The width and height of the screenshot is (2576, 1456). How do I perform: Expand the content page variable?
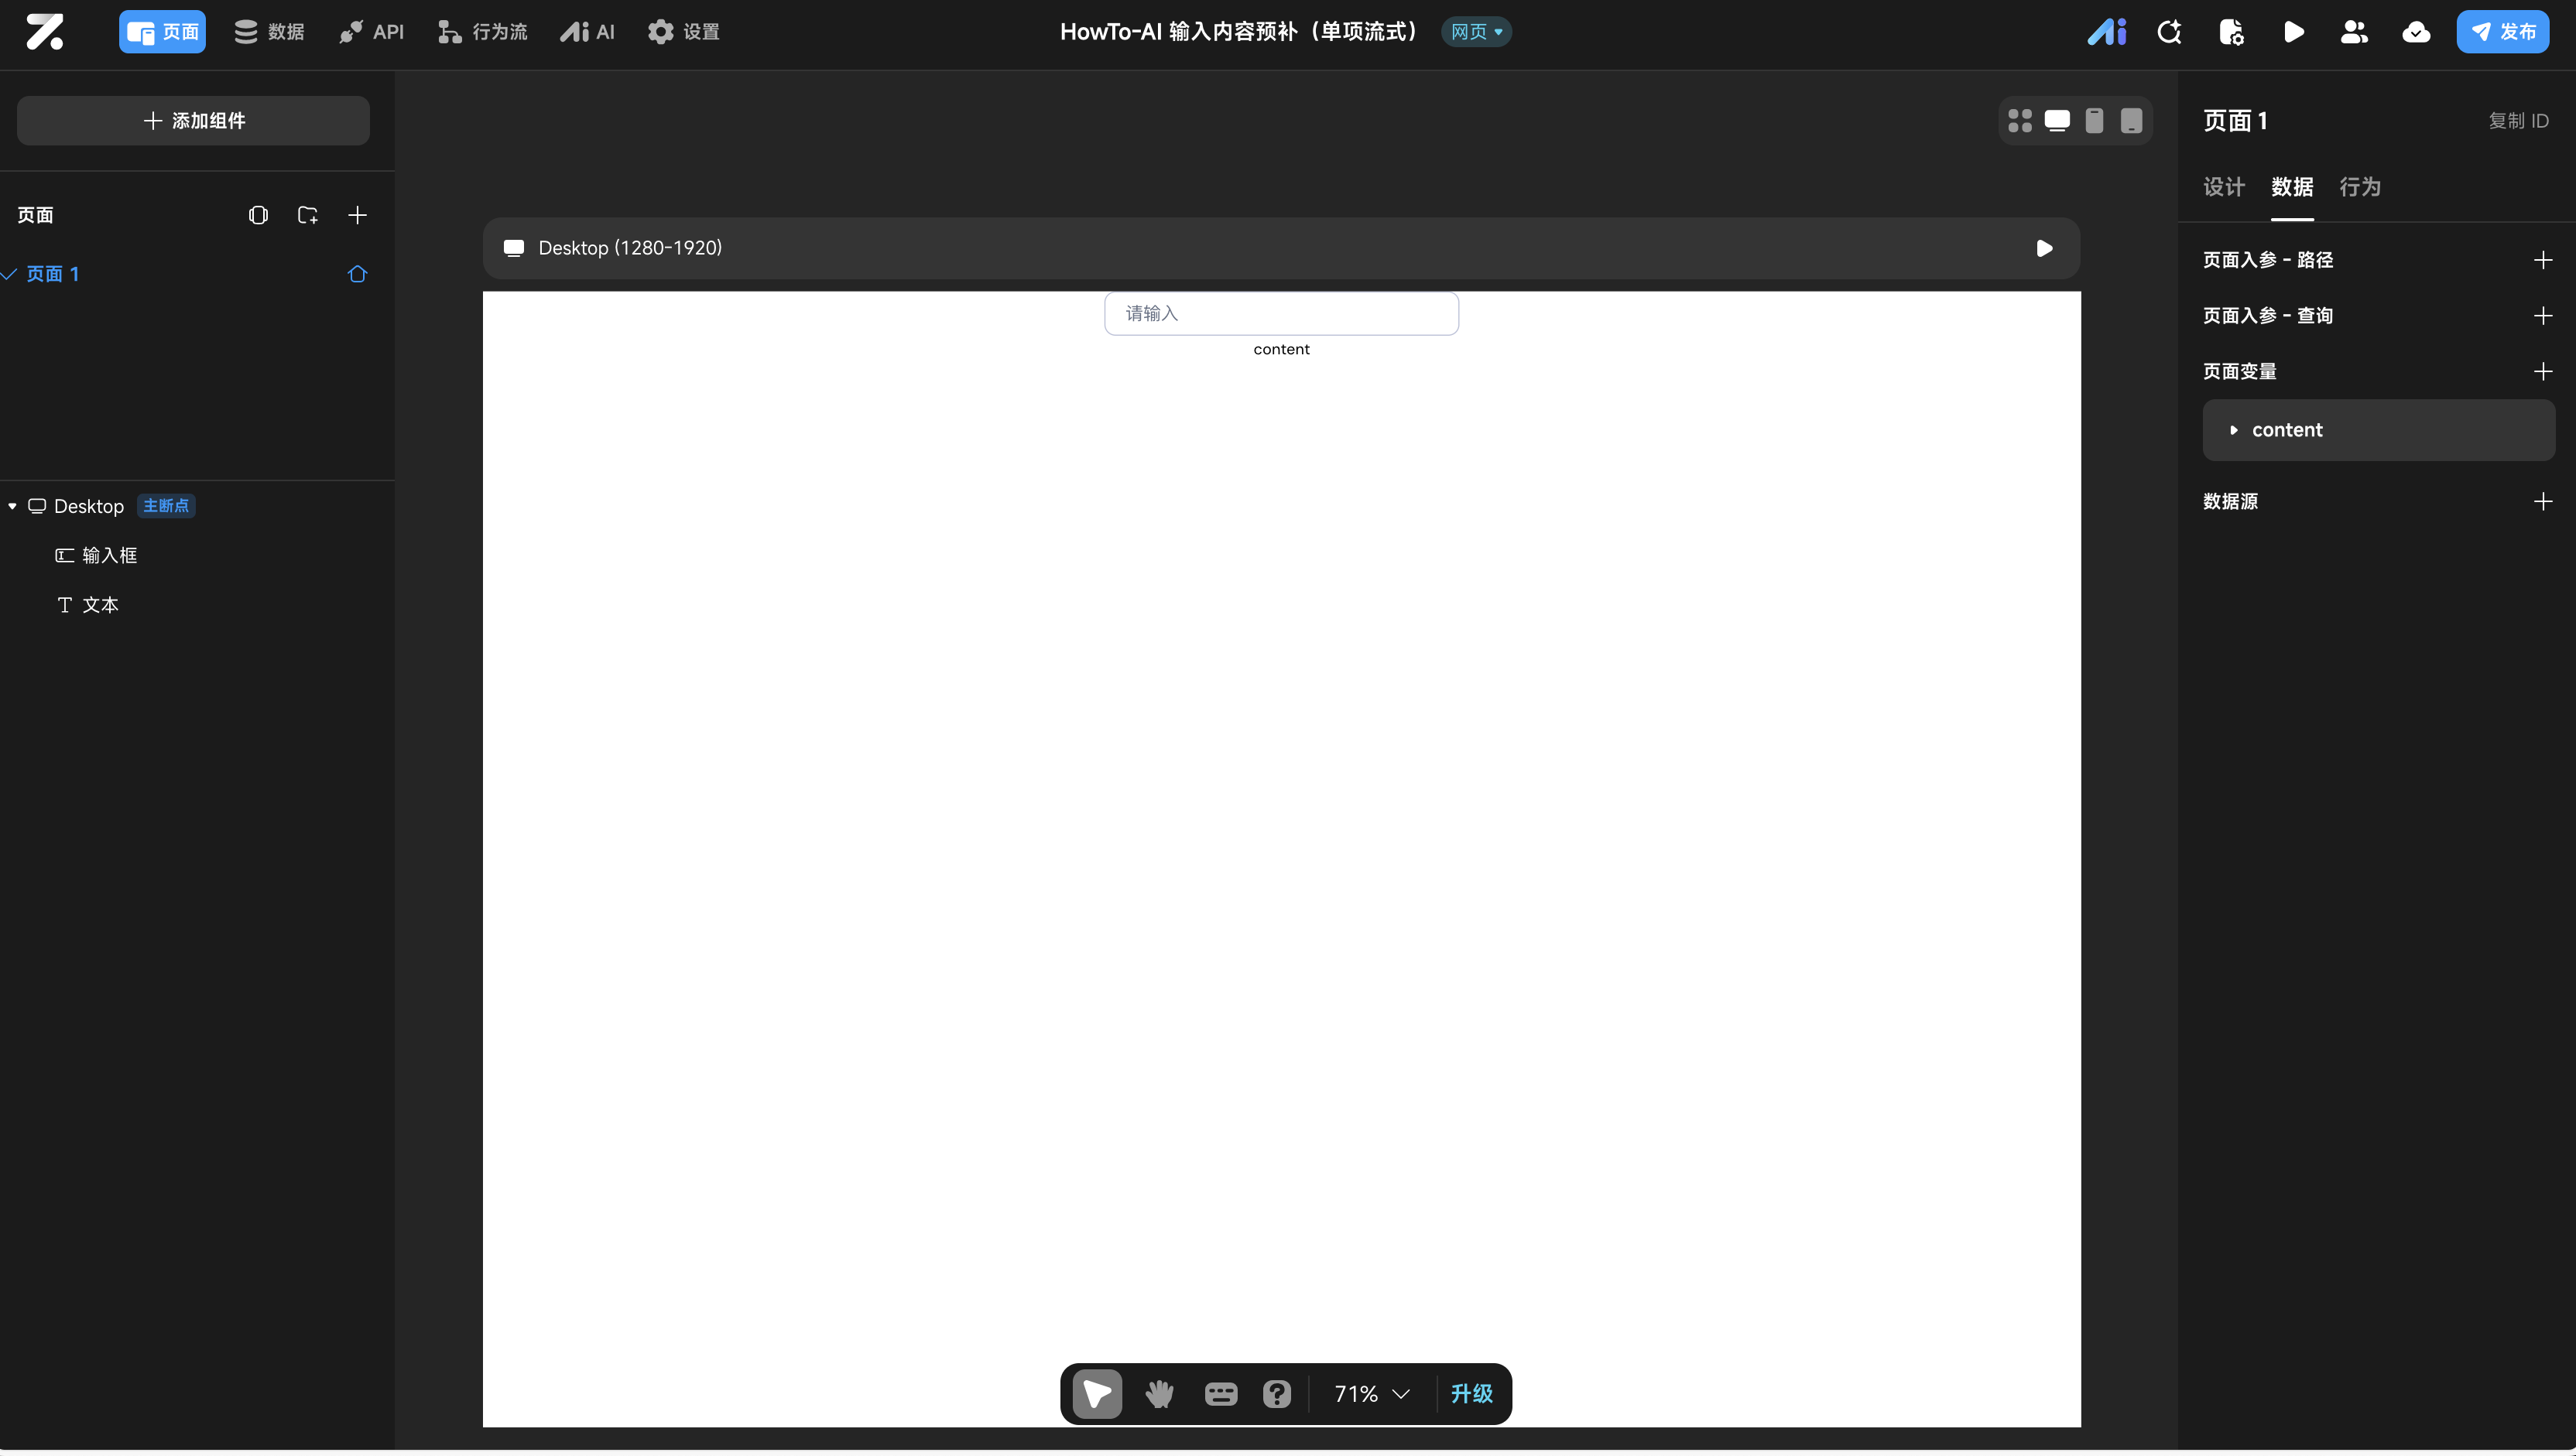2234,430
